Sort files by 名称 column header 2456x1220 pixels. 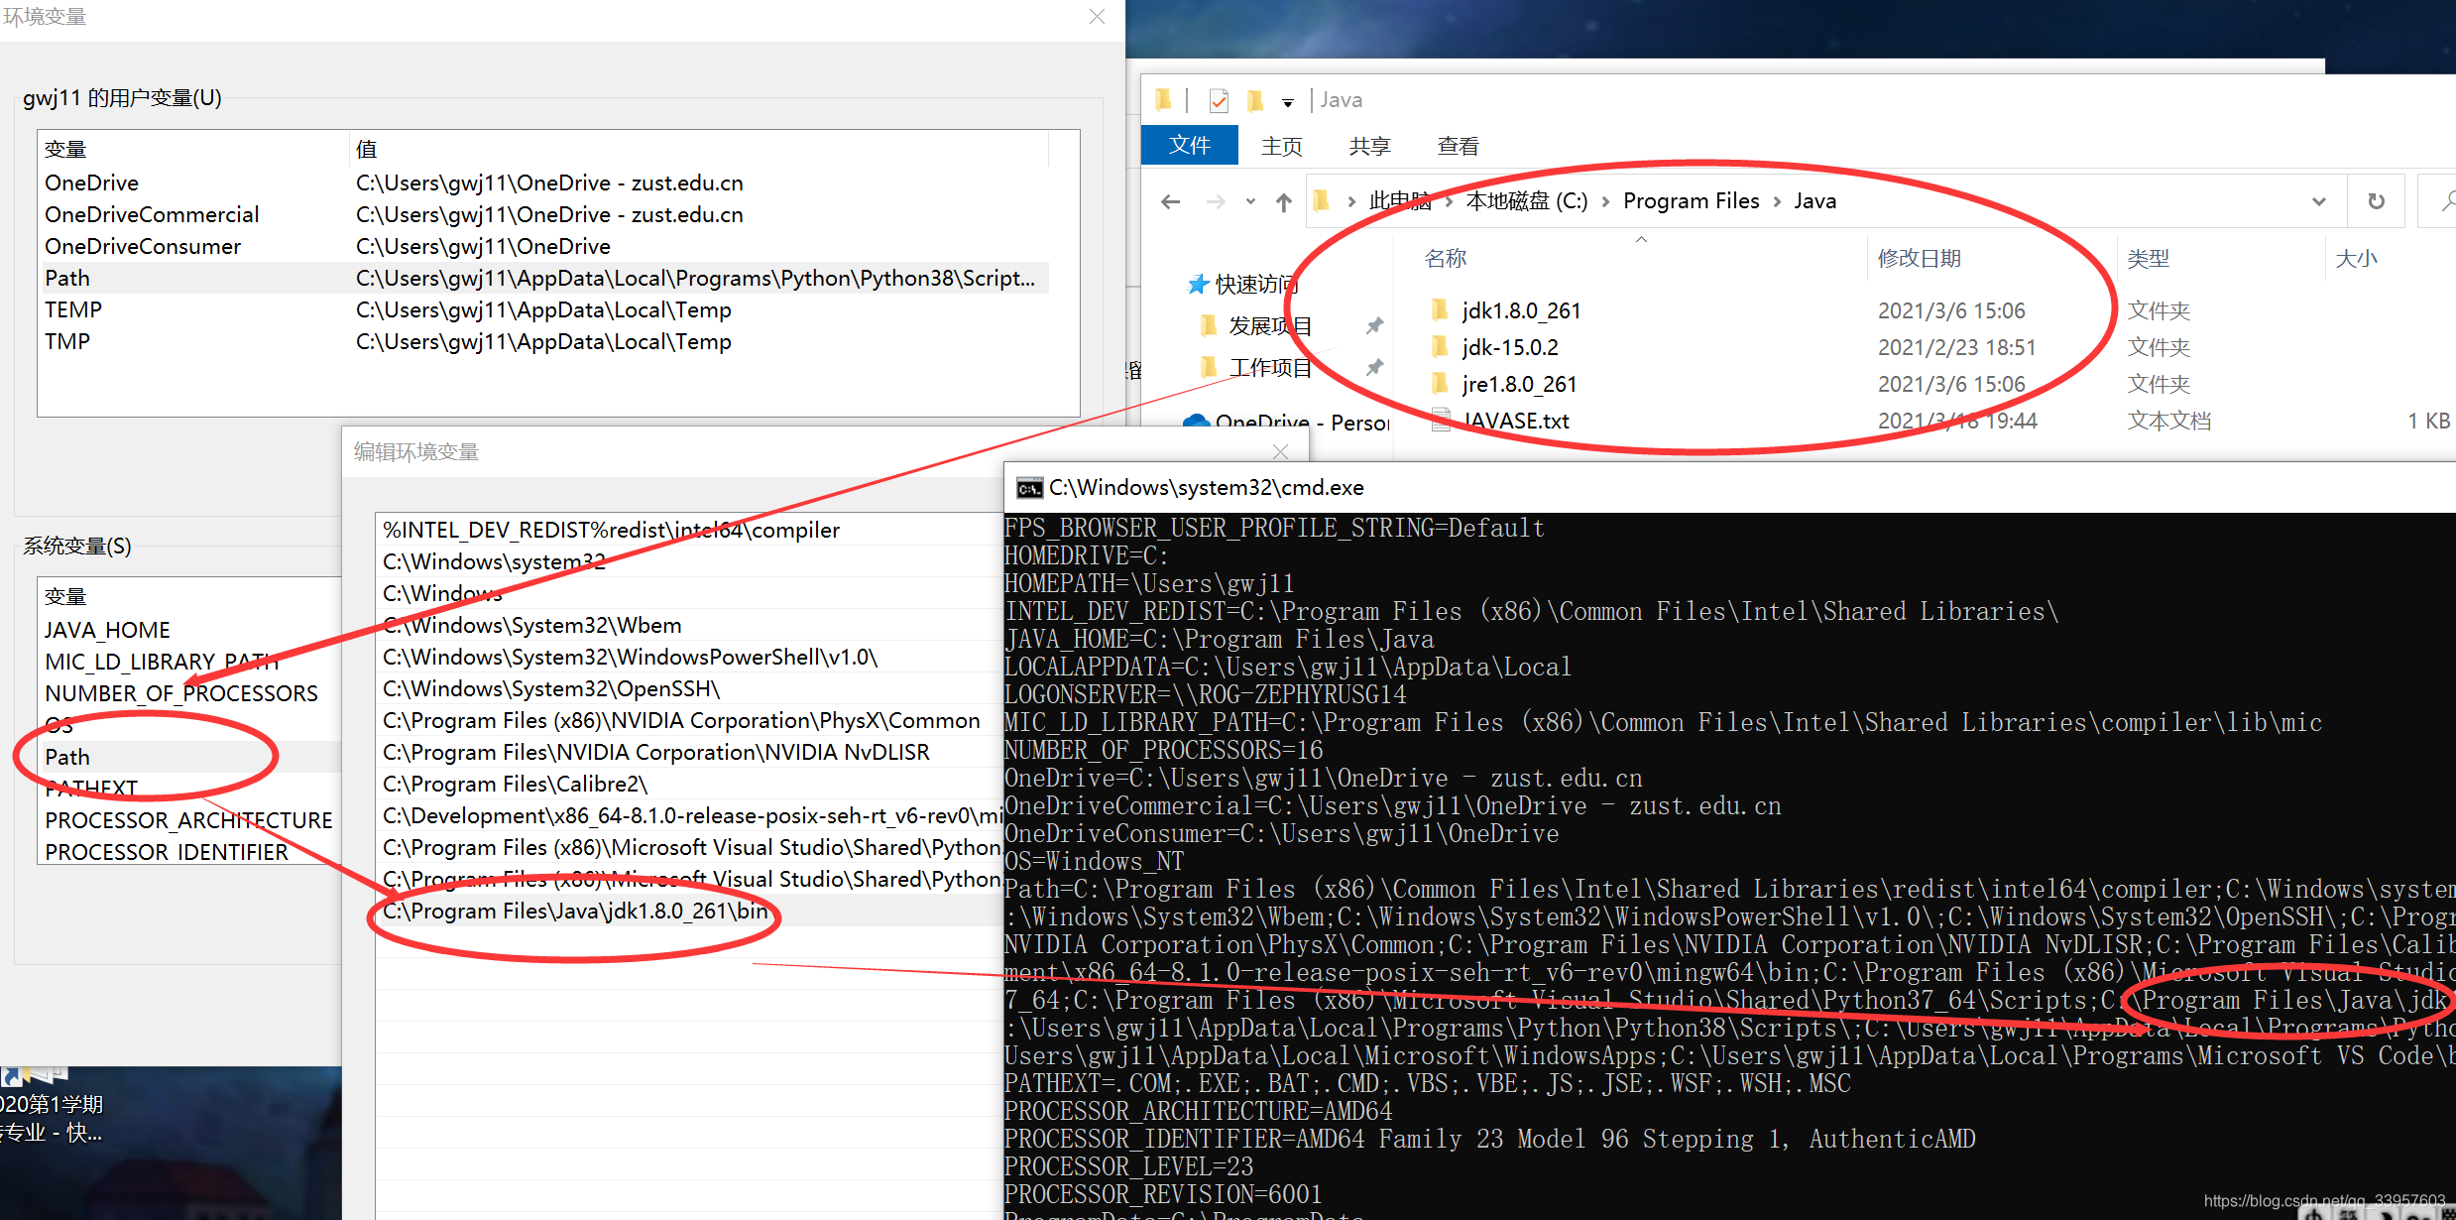[x=1446, y=259]
